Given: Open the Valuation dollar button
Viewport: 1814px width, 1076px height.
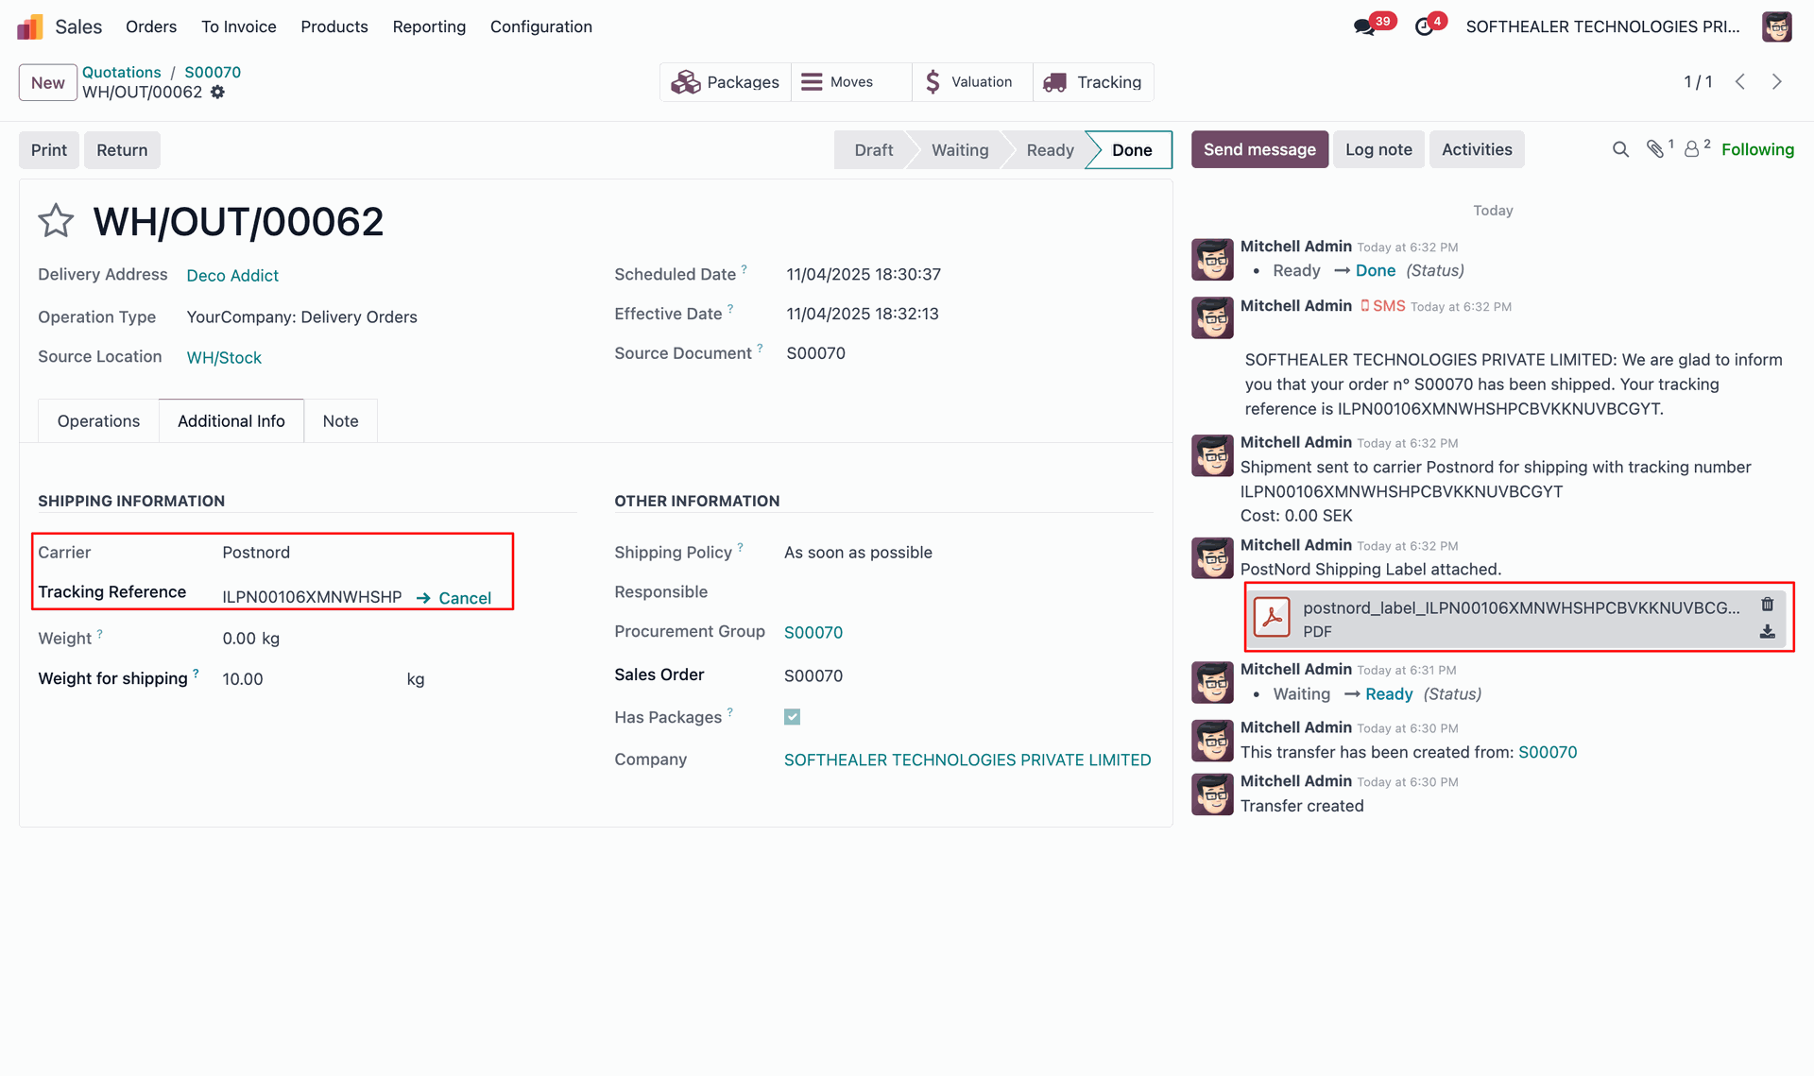Looking at the screenshot, I should [x=970, y=82].
